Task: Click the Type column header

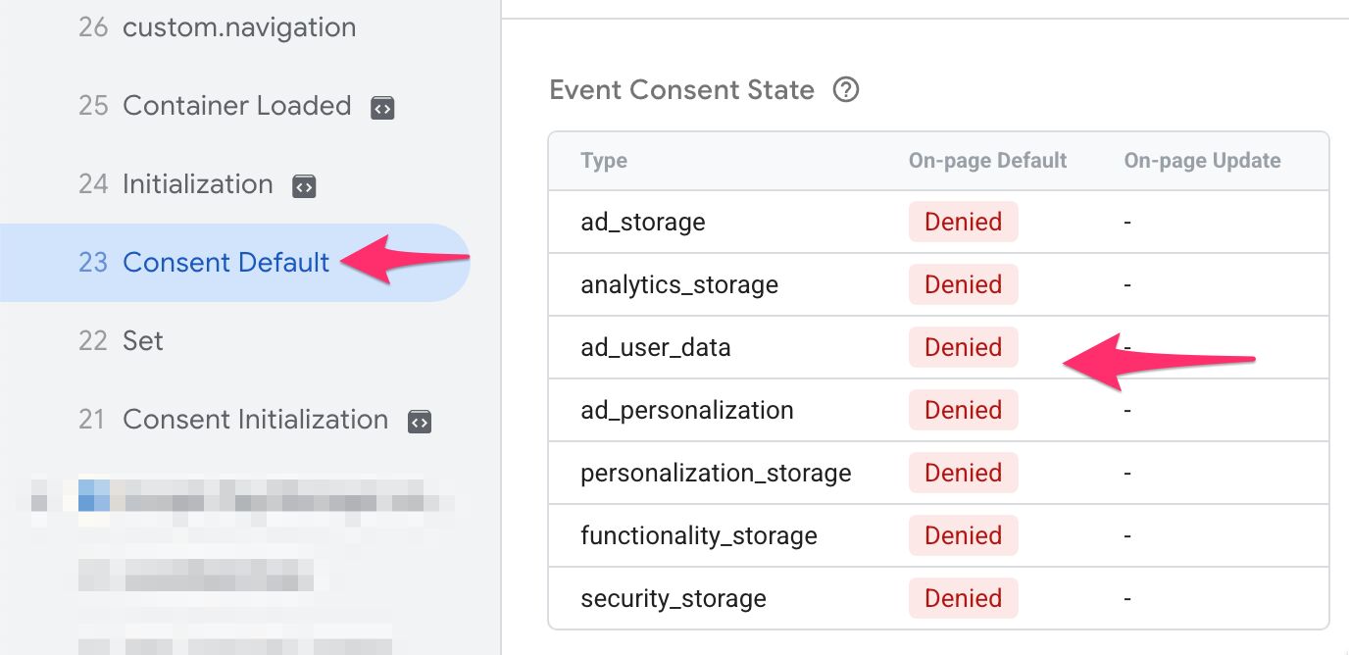Action: coord(604,161)
